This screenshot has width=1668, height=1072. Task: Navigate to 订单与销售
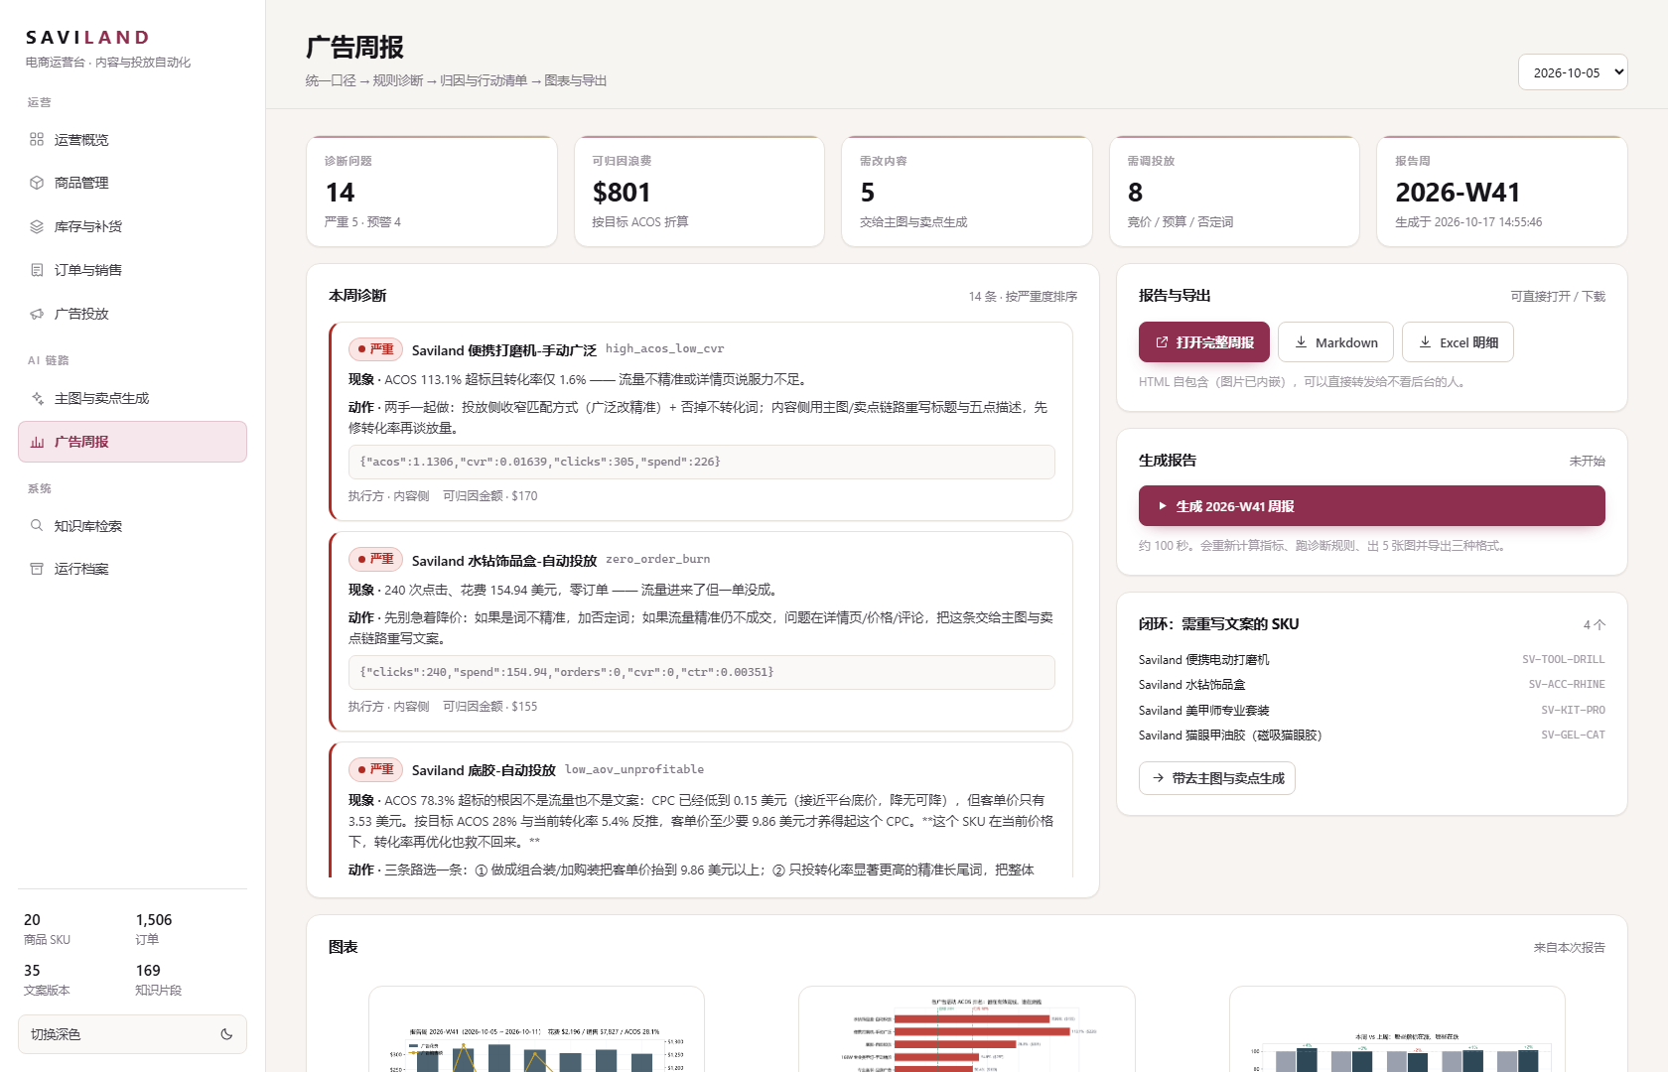[x=132, y=270]
